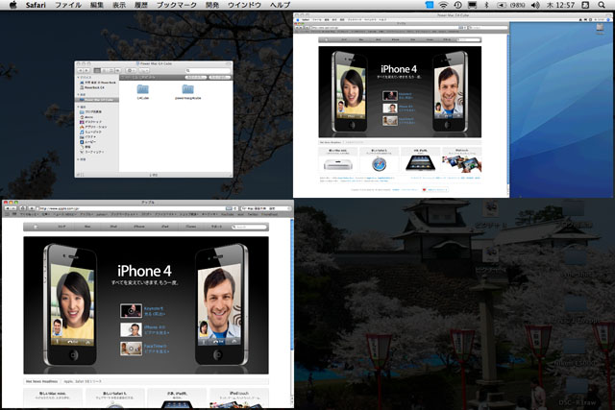615x410 pixels.
Task: Switch Finder to Cover Flow view
Action: pos(117,70)
